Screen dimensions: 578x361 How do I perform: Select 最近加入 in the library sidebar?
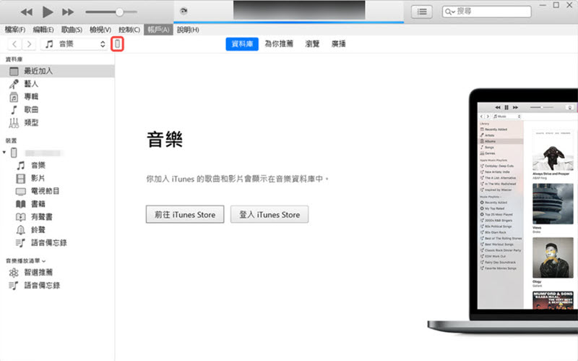click(x=57, y=71)
